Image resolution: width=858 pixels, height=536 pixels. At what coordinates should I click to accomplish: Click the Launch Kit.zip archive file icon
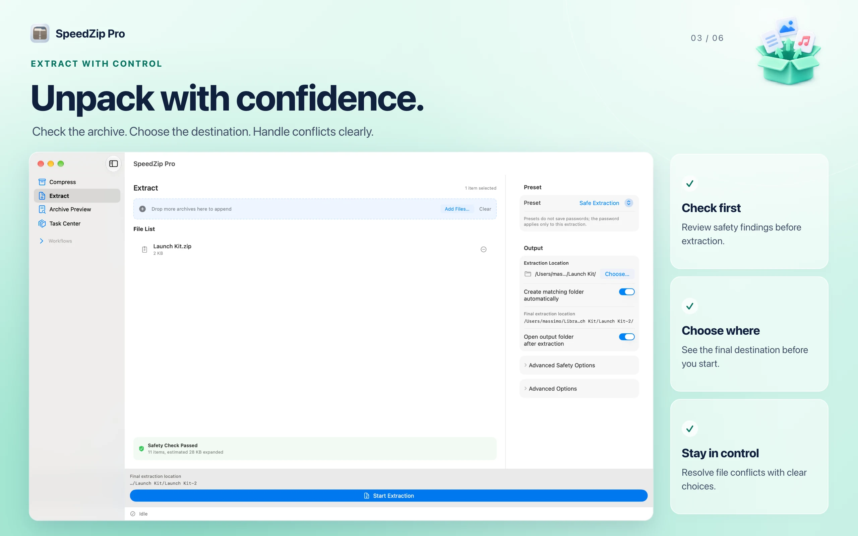(x=145, y=249)
